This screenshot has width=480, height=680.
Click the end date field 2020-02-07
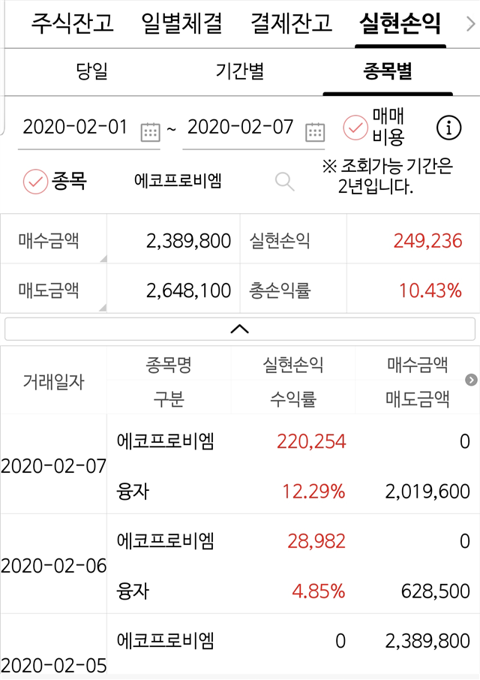pyautogui.click(x=241, y=127)
